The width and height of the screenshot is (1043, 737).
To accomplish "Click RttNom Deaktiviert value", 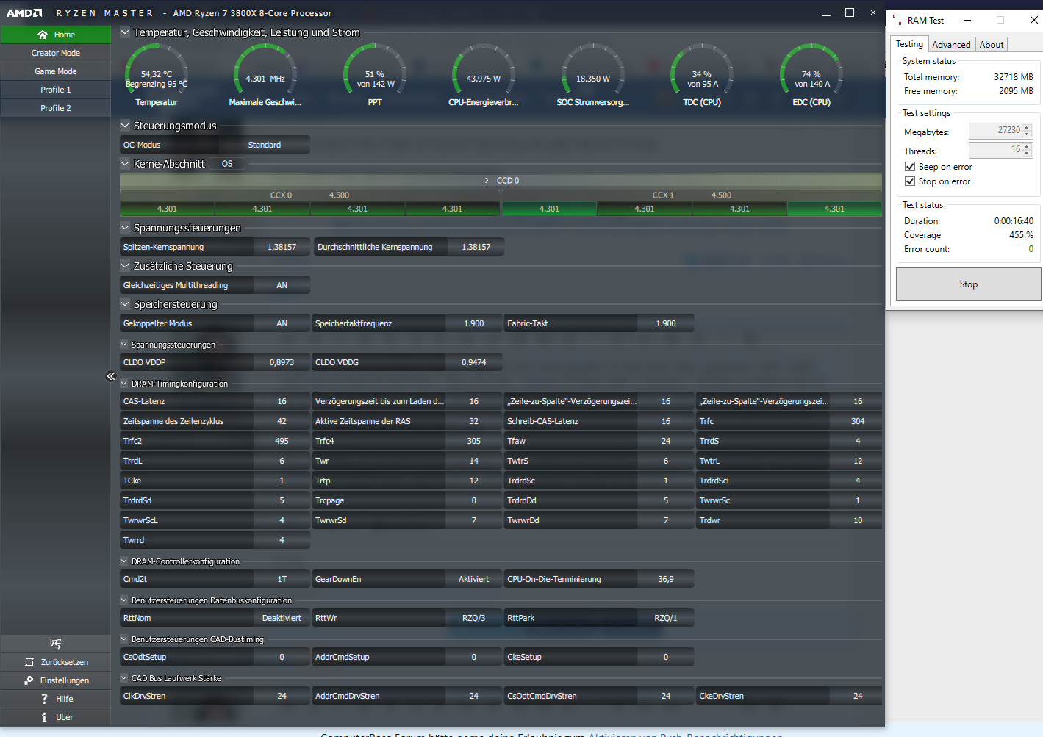I will tap(282, 618).
